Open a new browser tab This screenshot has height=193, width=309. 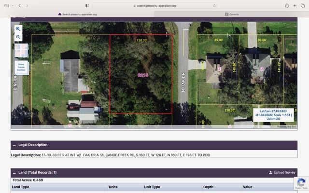click(x=295, y=5)
